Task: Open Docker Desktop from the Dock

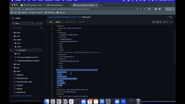Action: pyautogui.click(x=117, y=101)
